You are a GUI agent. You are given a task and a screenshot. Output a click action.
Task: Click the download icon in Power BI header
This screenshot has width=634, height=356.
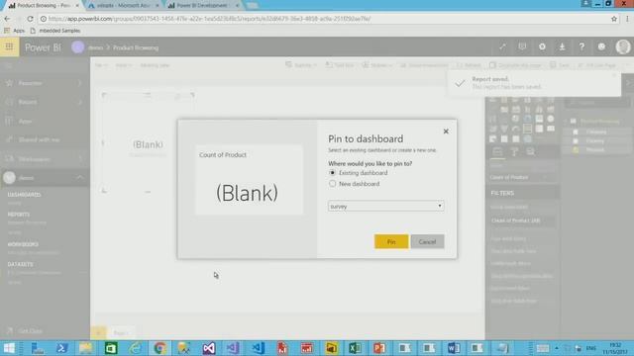tap(562, 46)
